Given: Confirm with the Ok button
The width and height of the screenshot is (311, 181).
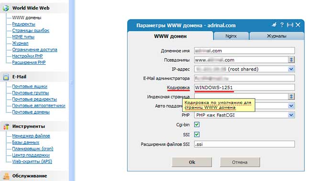Looking at the screenshot, I should (192, 162).
